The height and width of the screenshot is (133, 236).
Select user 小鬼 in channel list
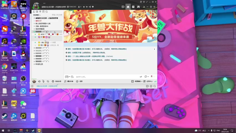42,43
